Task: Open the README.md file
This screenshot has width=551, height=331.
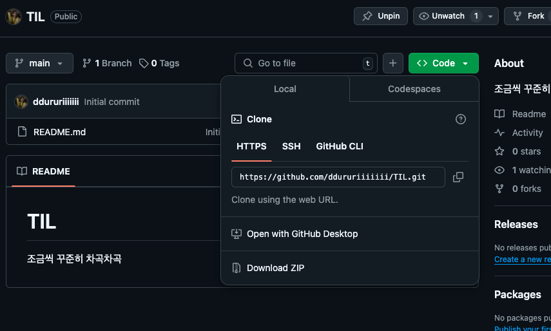Action: (60, 132)
